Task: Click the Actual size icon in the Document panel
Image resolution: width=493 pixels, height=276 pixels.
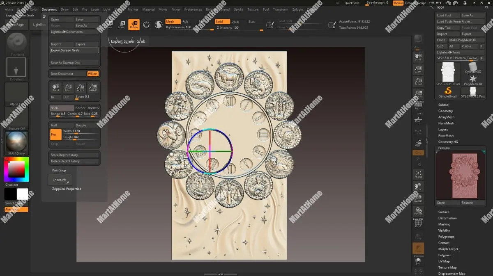Action: (81, 87)
